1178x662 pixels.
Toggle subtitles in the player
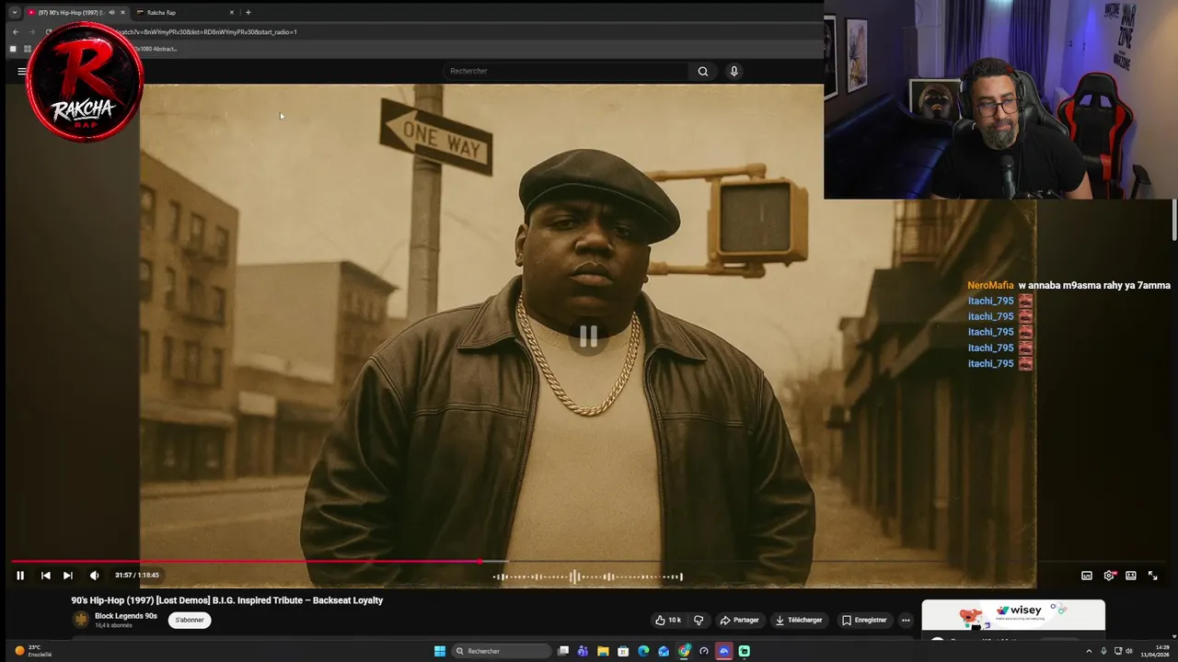point(1087,576)
